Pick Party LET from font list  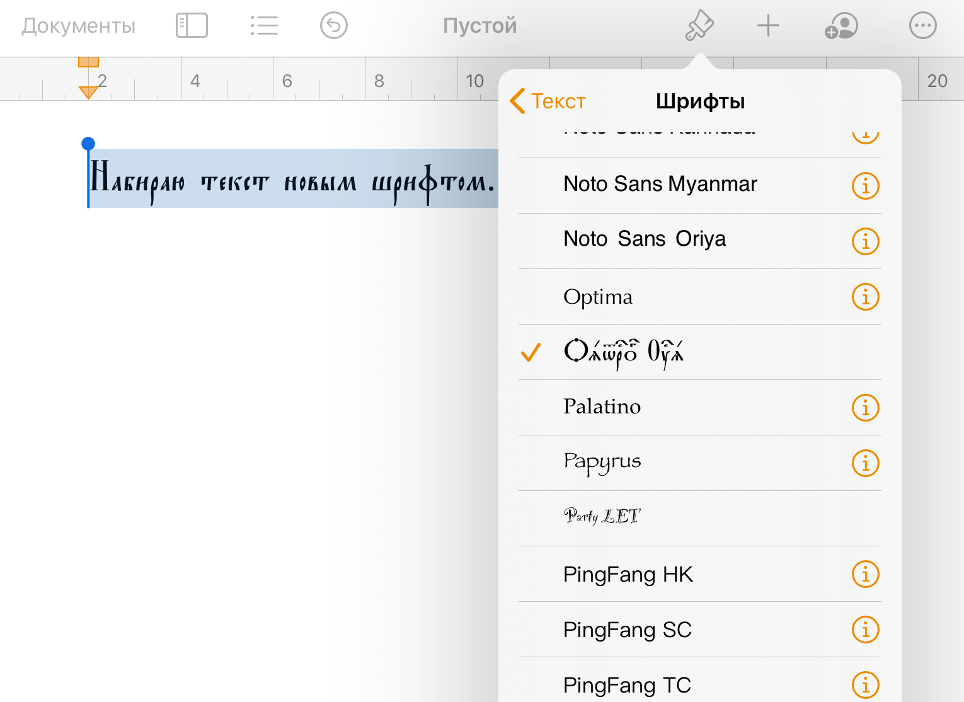602,518
